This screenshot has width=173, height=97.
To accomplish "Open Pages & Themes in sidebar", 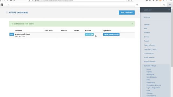I will pyautogui.click(x=149, y=45).
